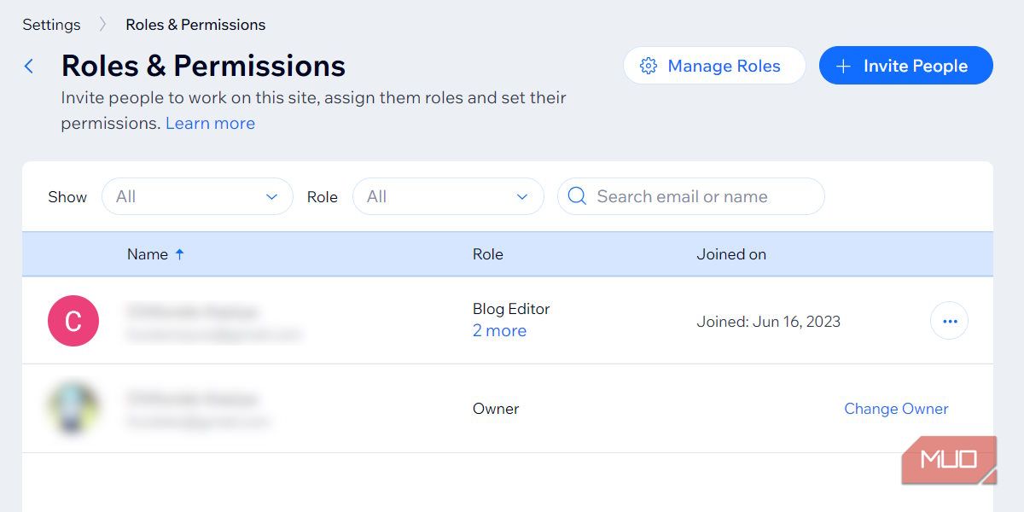Click the chevron on the Show filter
Screen dimensions: 1024x512
pyautogui.click(x=271, y=196)
